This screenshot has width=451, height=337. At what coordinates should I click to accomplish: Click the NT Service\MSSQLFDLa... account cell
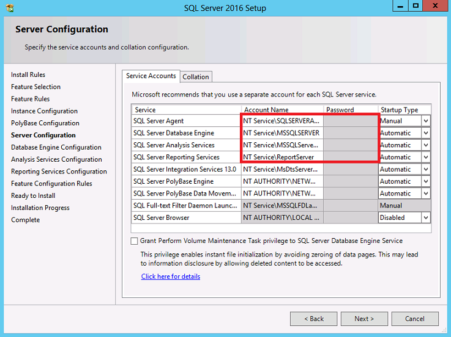pyautogui.click(x=282, y=206)
